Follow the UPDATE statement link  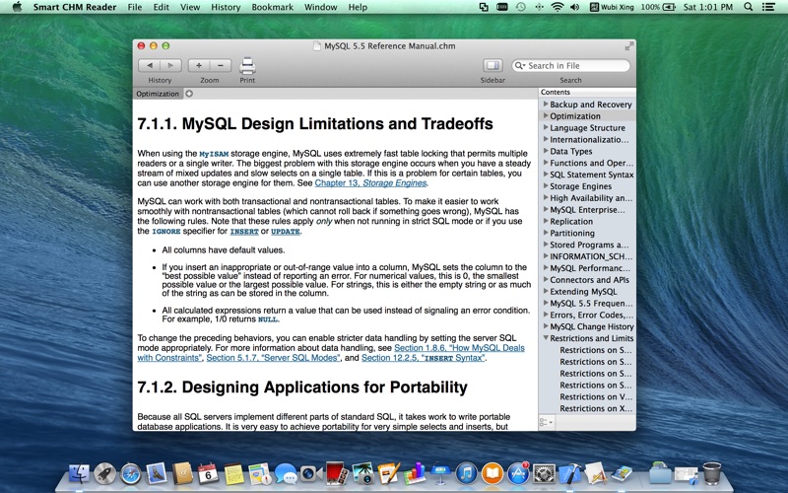286,232
